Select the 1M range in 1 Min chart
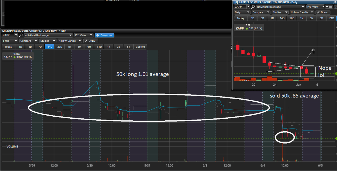337x171 pixels. coord(69,47)
